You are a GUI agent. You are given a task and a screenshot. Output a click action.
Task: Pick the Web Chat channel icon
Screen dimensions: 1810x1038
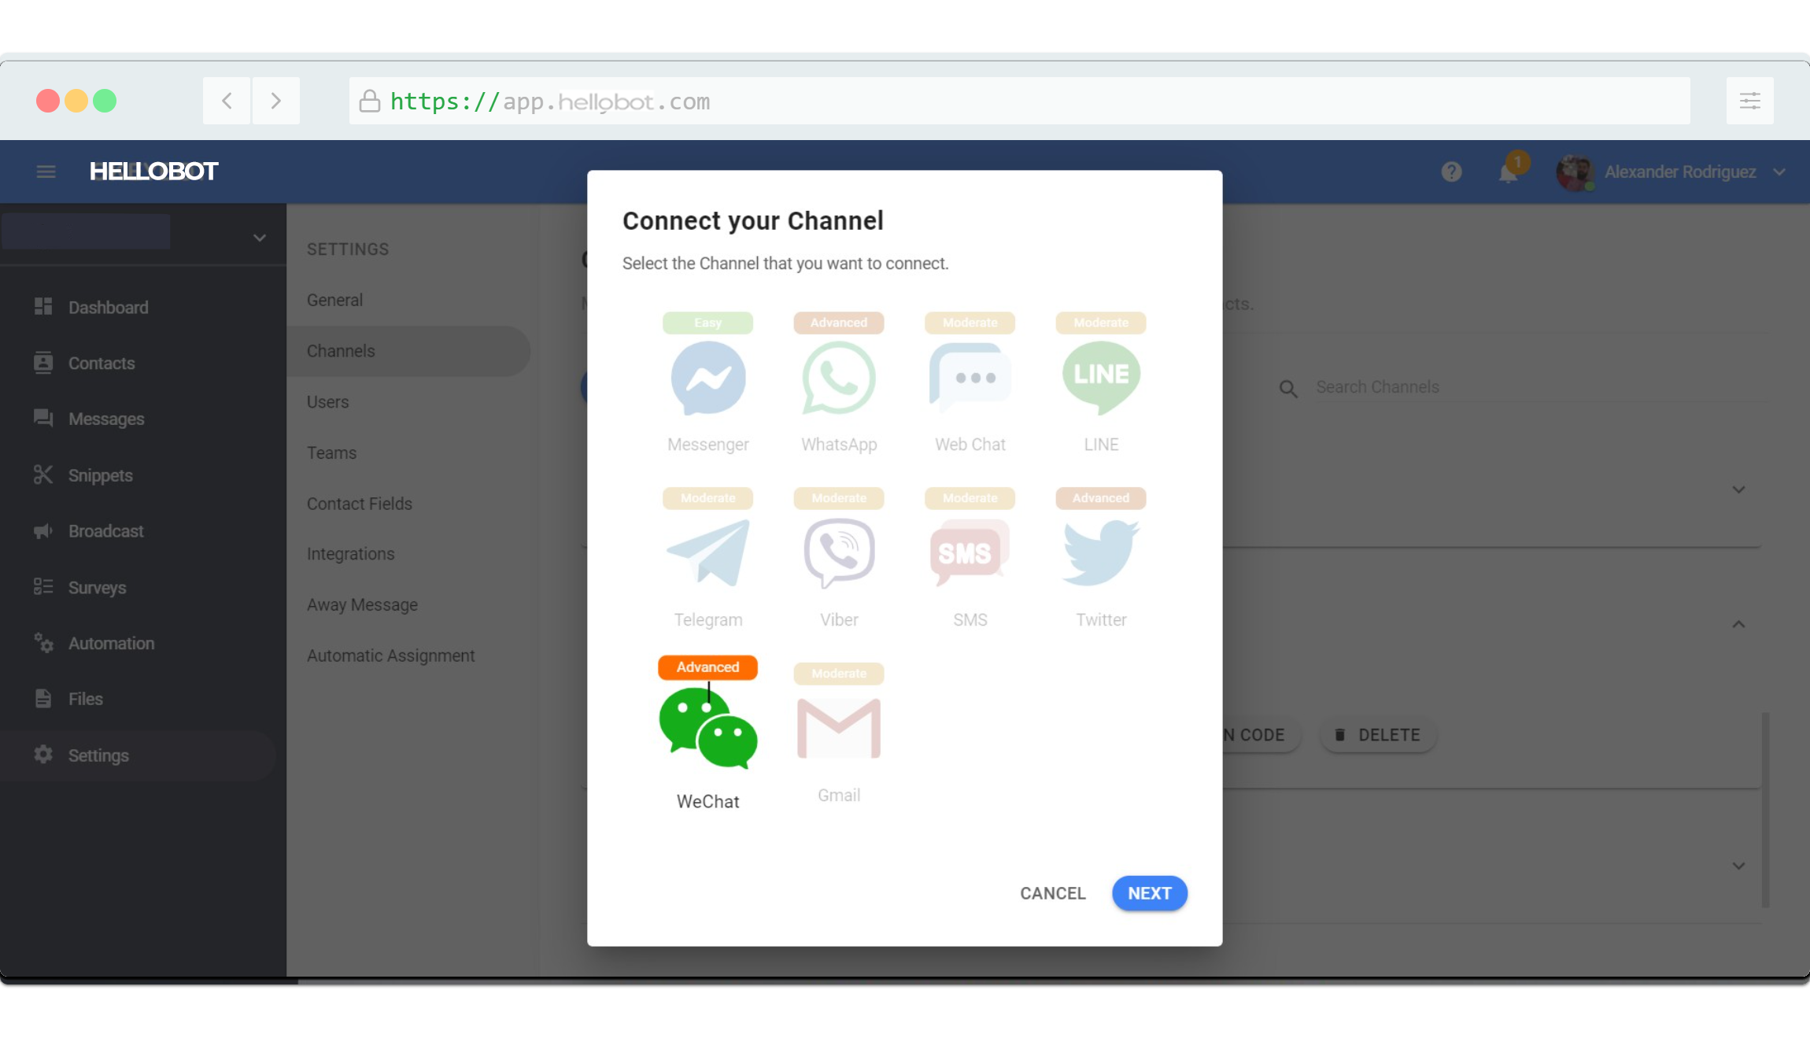point(970,378)
